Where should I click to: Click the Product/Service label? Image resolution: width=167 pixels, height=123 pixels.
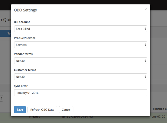point(25,38)
